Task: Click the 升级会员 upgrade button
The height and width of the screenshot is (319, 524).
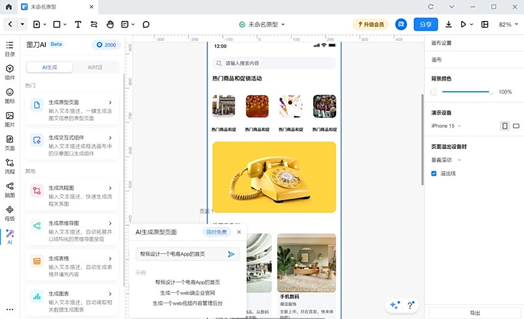Action: (371, 24)
